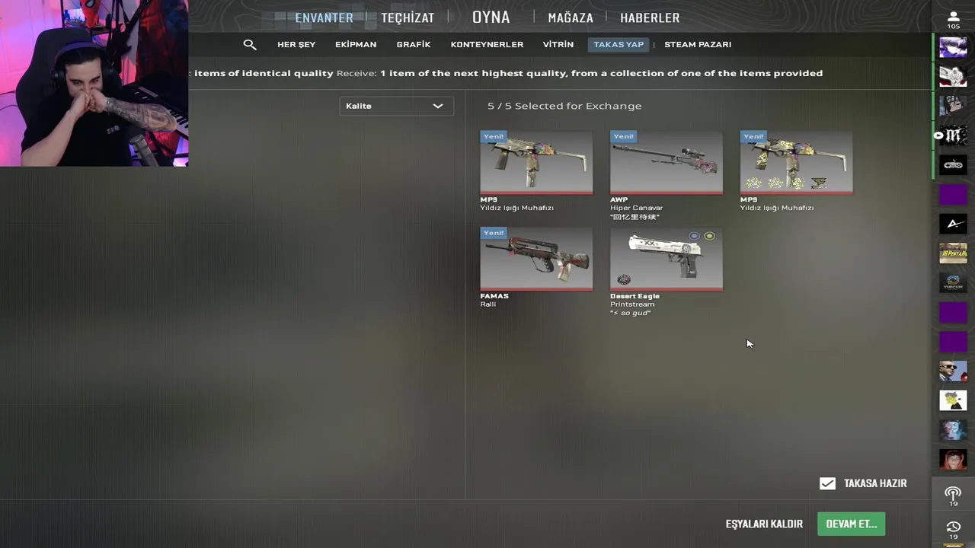Click the broadcast antenna icon in sidebar
Screen dimensions: 975x548
click(953, 496)
